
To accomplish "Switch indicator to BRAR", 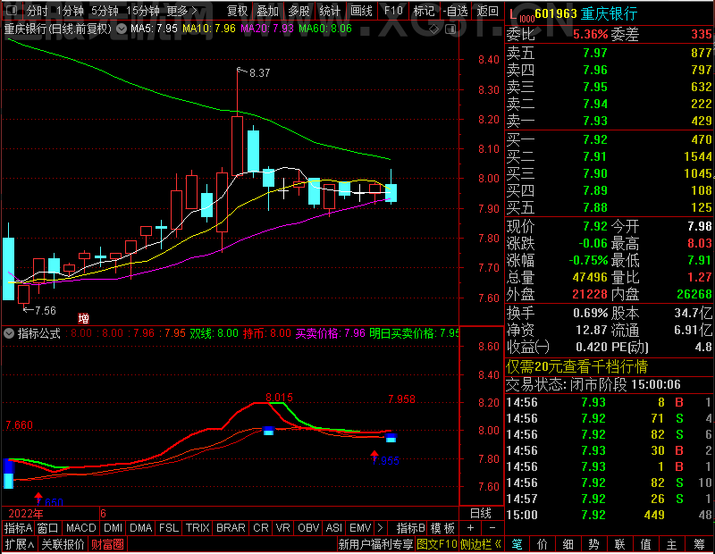I will pos(231,528).
